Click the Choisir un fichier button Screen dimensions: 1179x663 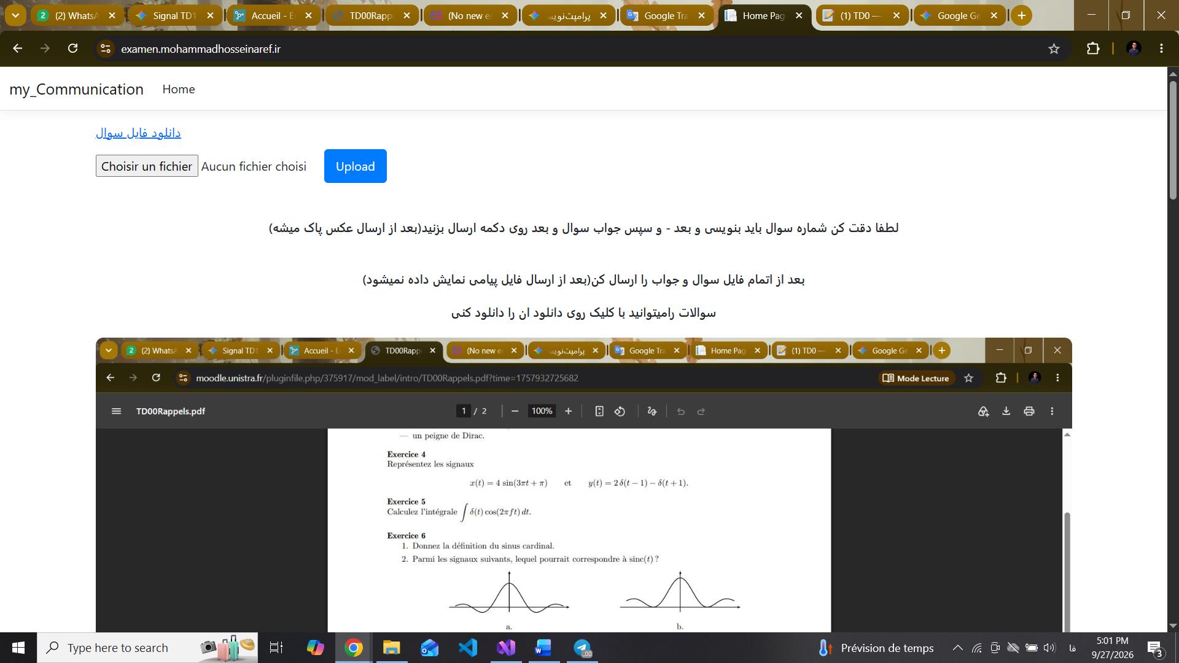click(x=147, y=166)
